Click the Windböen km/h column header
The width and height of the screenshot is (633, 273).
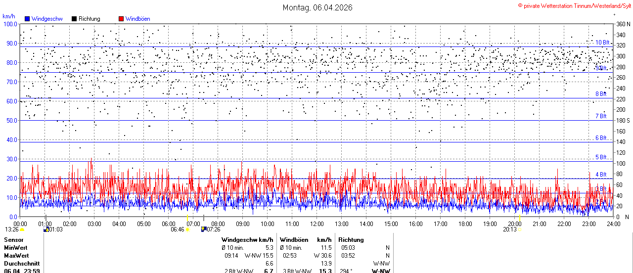click(306, 240)
